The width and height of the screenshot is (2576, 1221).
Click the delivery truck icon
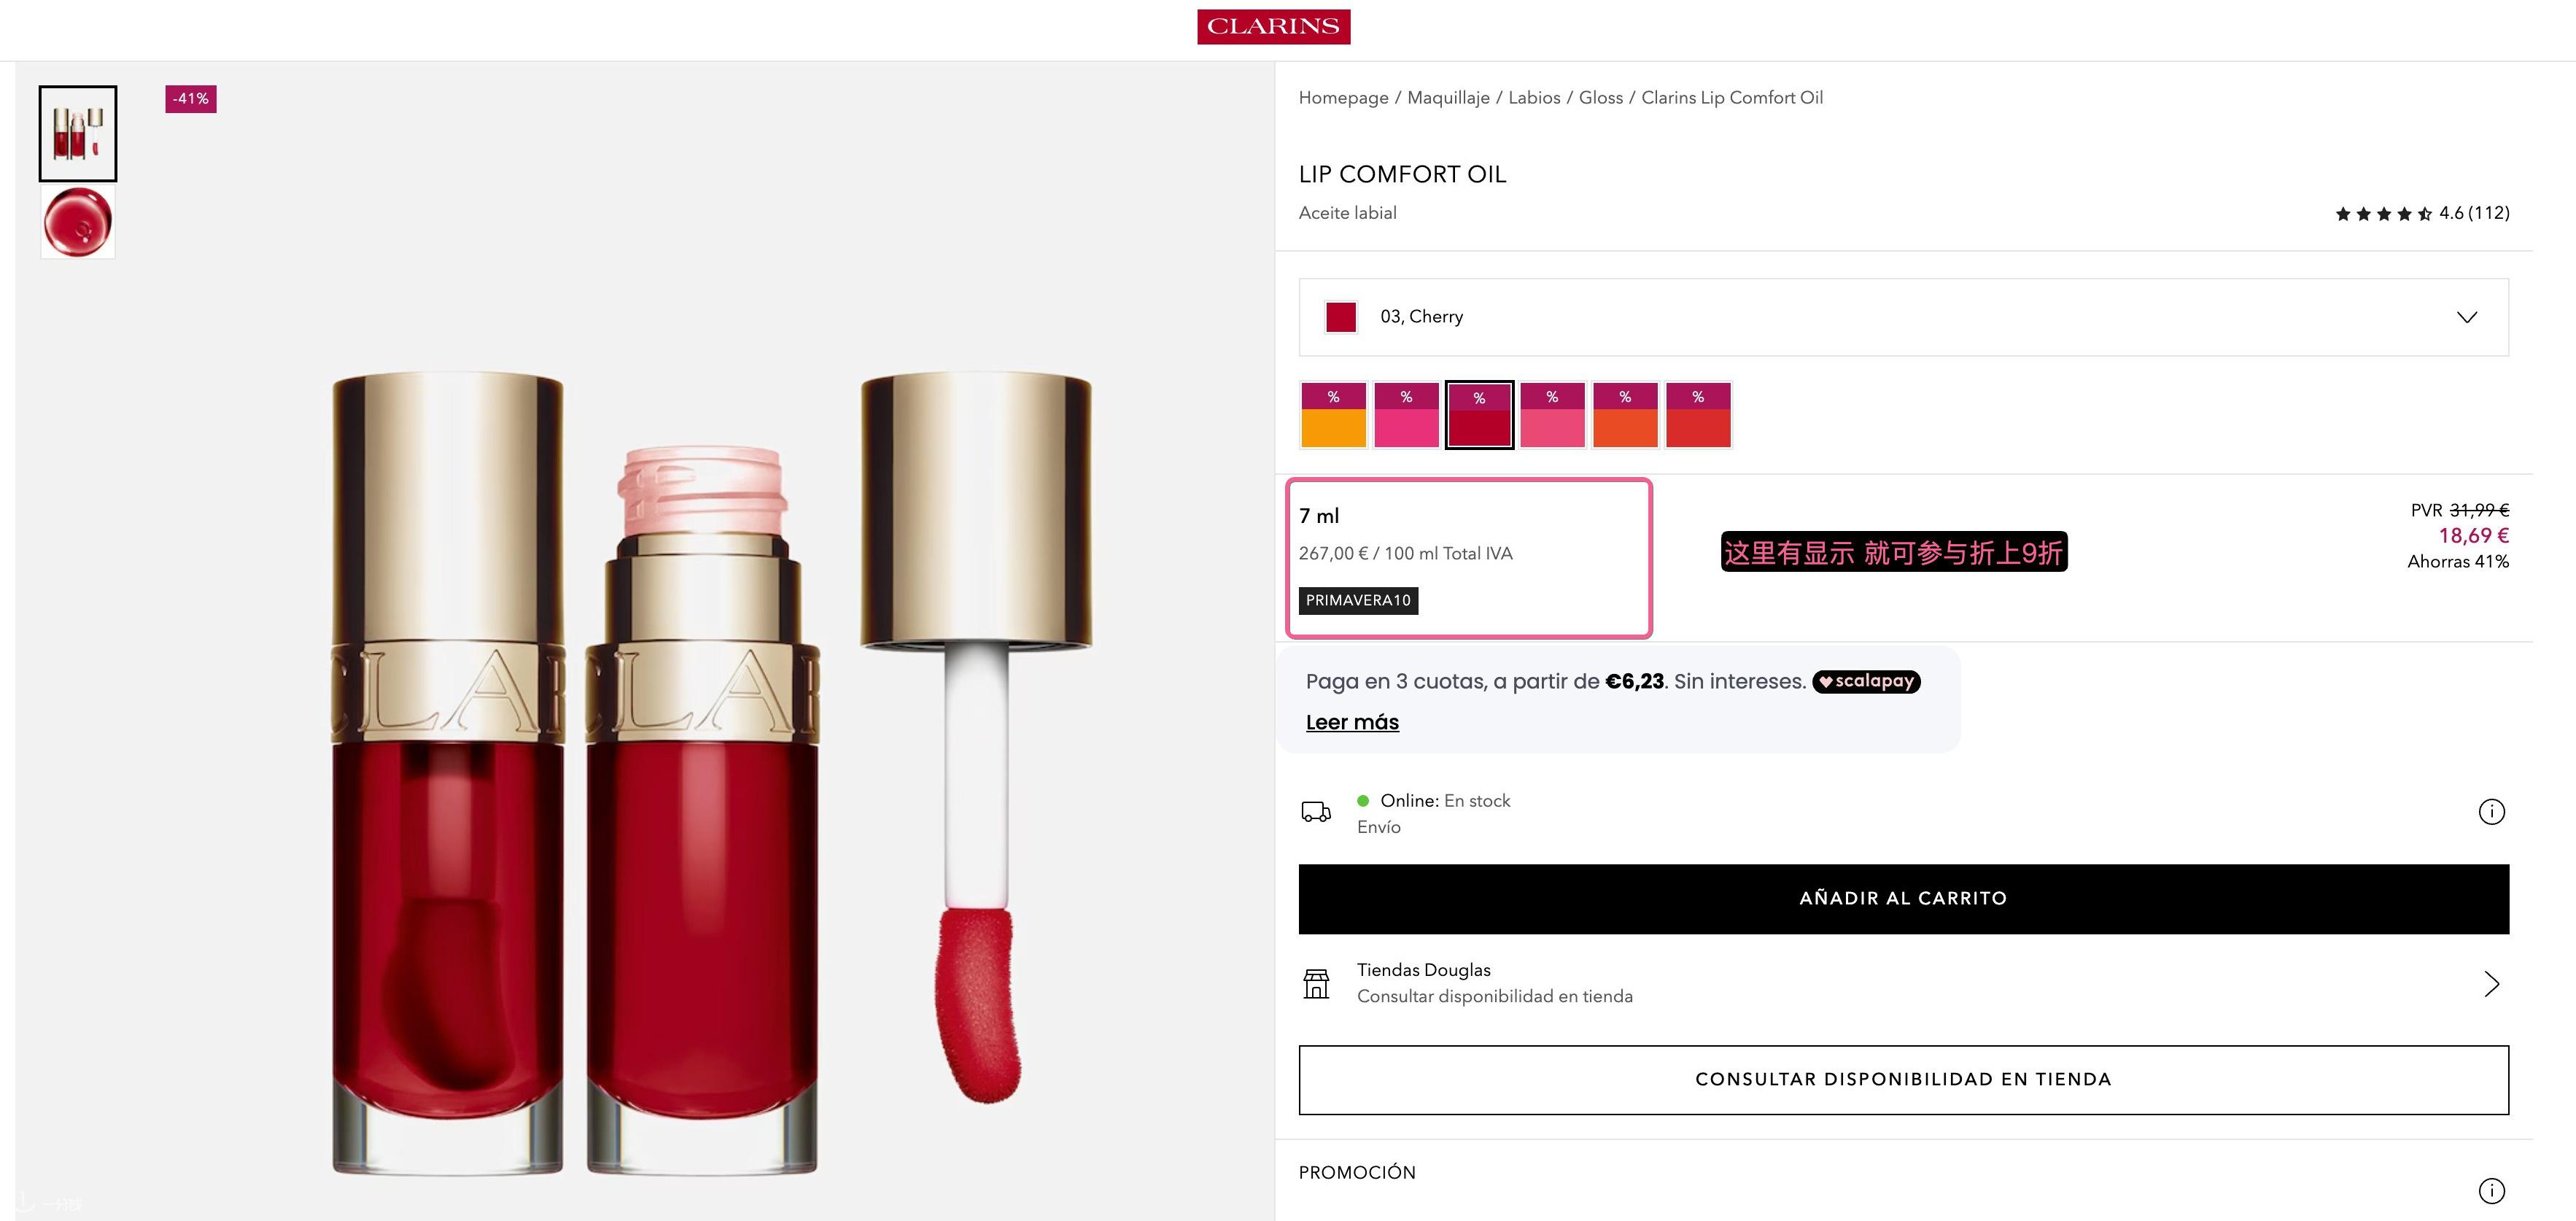pos(1316,812)
